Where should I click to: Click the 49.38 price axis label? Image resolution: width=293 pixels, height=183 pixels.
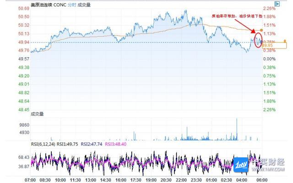click(24, 67)
